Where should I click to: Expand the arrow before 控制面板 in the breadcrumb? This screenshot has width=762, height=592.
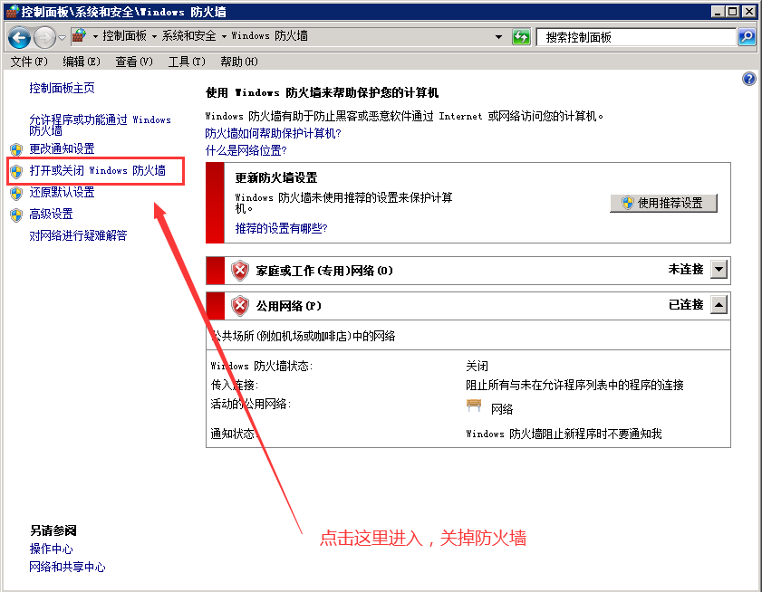[x=95, y=36]
